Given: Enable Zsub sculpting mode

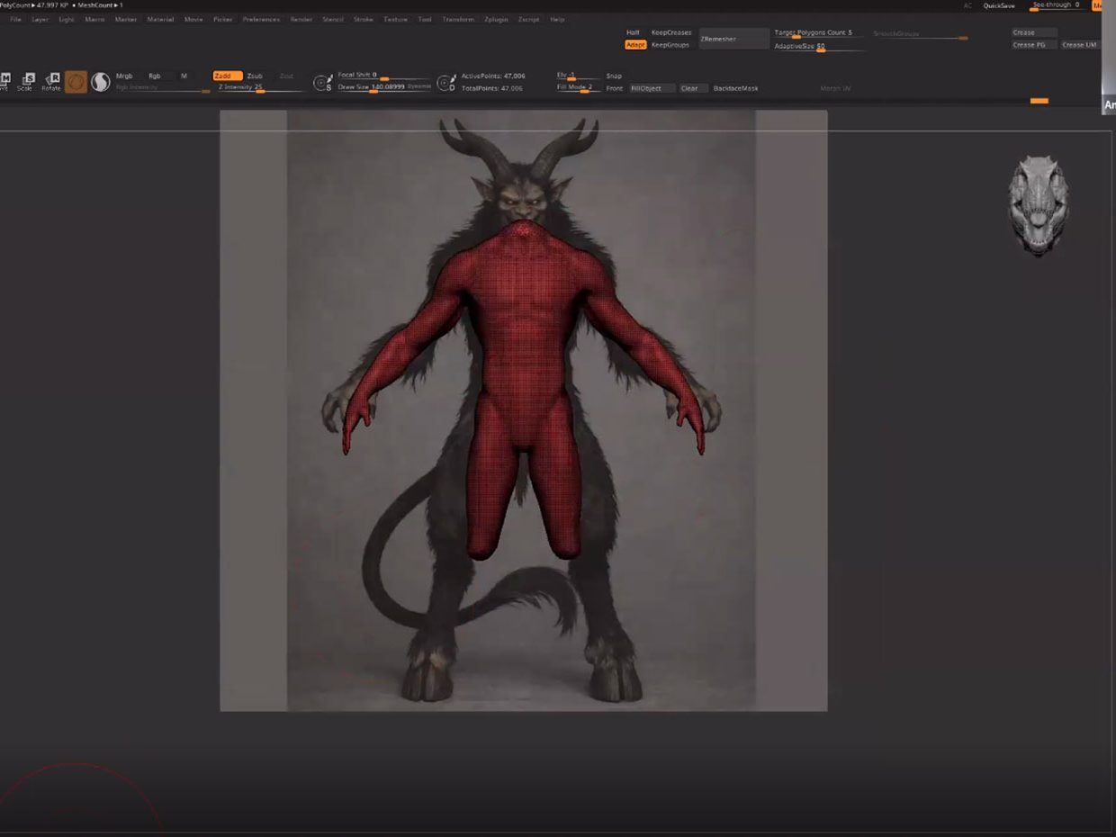Looking at the screenshot, I should [255, 76].
